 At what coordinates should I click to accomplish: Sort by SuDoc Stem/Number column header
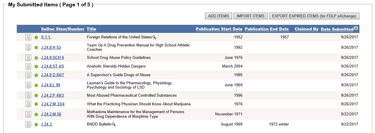pos(63,29)
